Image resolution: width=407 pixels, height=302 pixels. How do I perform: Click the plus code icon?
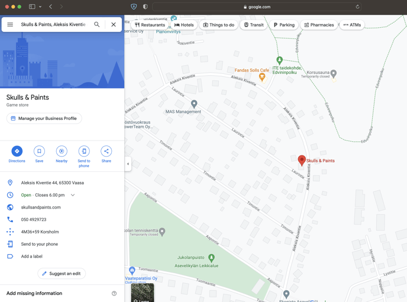point(10,232)
